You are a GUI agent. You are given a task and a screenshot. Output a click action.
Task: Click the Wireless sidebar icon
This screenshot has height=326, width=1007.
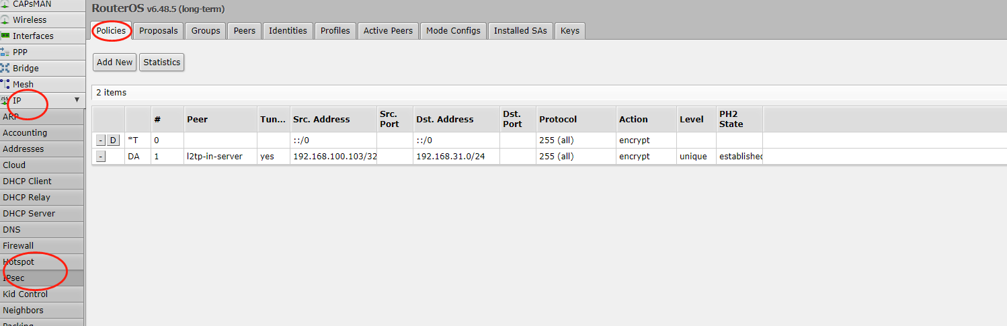click(x=5, y=20)
